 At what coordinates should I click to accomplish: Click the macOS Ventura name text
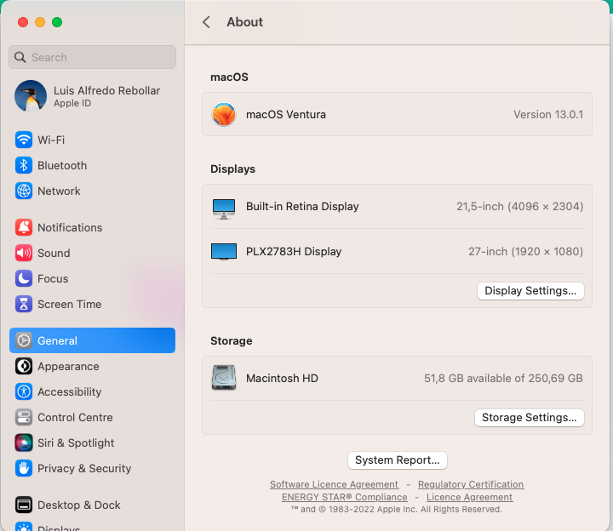pyautogui.click(x=286, y=115)
